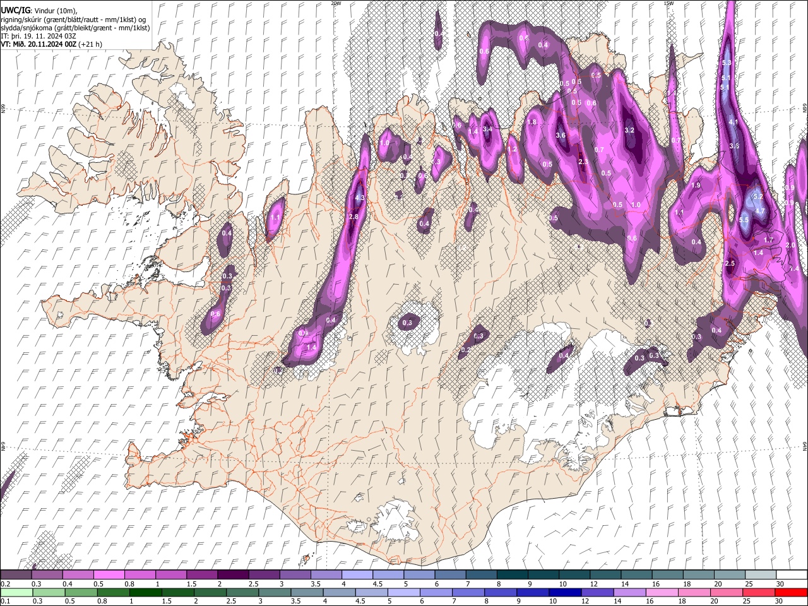Click the 2.5 precipitation value label
Viewport: 808px width, 606px height.
pyautogui.click(x=730, y=263)
